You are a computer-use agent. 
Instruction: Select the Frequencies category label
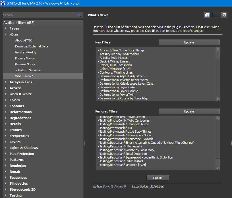pos(19,136)
